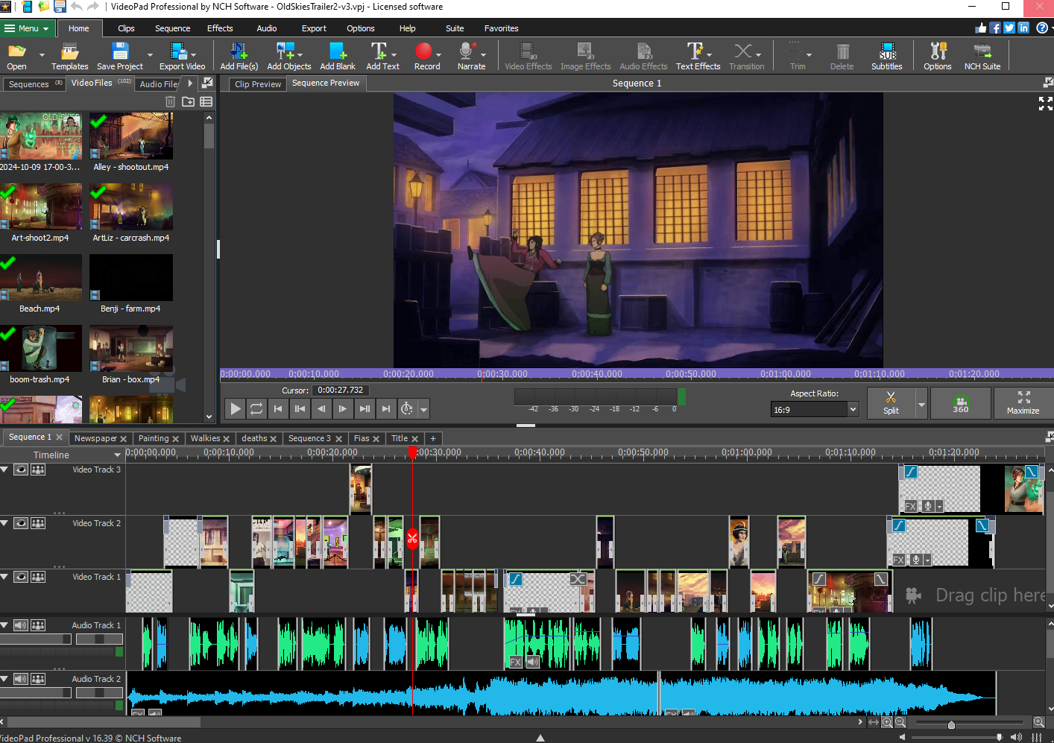The height and width of the screenshot is (743, 1054).
Task: Click the Facebook share icon
Action: pyautogui.click(x=995, y=28)
